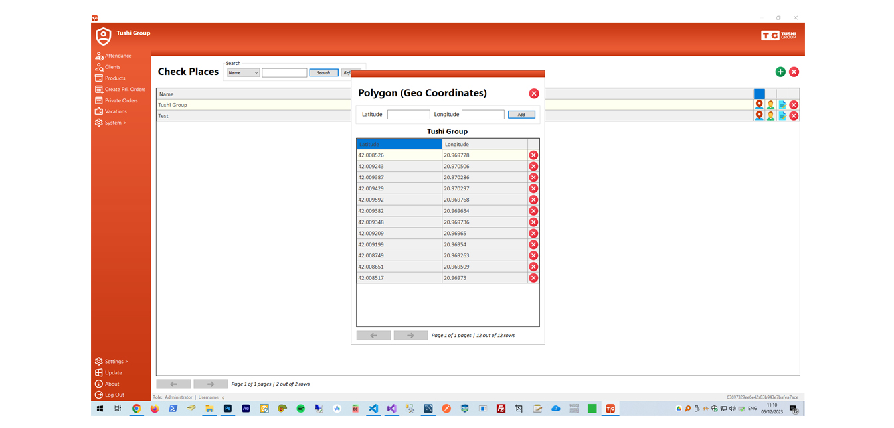Open the search field type dropdown
This screenshot has height=428, width=894.
[243, 73]
